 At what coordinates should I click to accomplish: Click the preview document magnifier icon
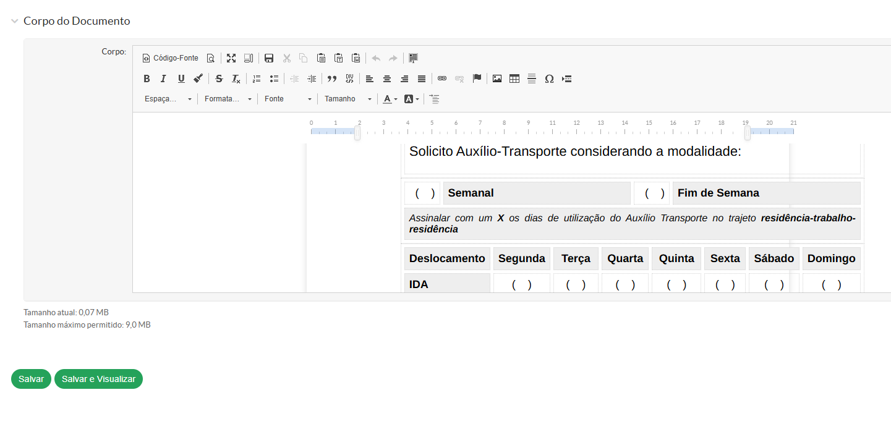coord(210,58)
